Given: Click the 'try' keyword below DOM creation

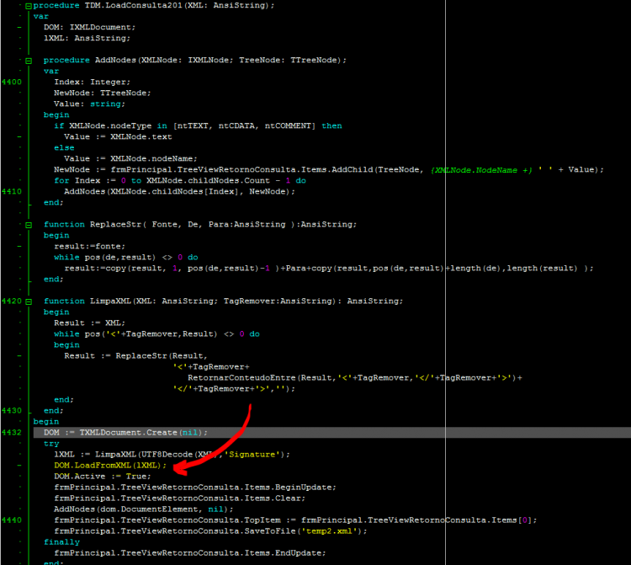Looking at the screenshot, I should coord(51,444).
